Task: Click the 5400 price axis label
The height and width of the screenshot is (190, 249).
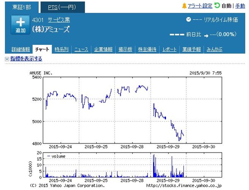Action: 37,77
